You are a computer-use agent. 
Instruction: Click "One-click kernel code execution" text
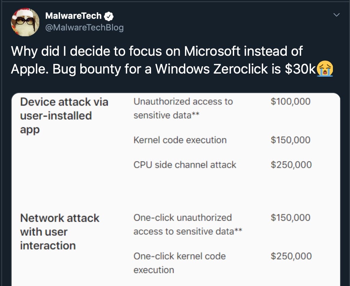179,263
